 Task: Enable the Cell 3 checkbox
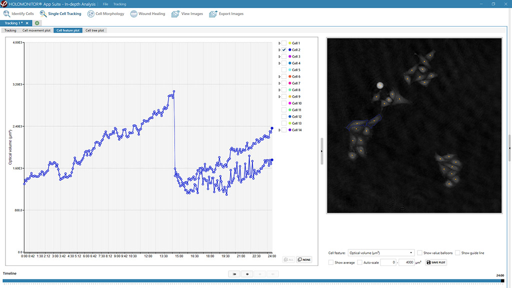pyautogui.click(x=284, y=57)
